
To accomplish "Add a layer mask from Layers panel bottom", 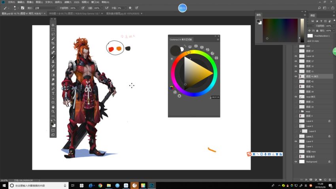I will 311,180.
